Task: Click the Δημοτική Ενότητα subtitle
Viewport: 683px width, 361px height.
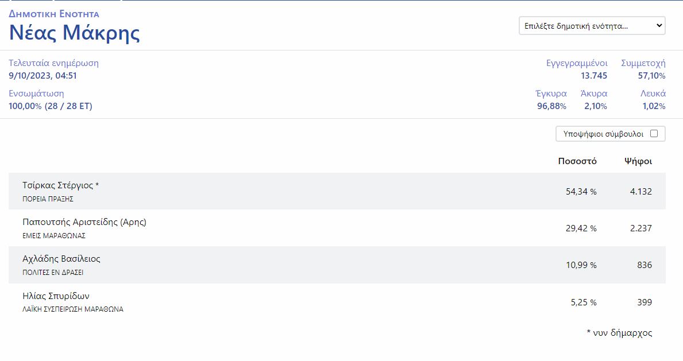Action: tap(54, 14)
